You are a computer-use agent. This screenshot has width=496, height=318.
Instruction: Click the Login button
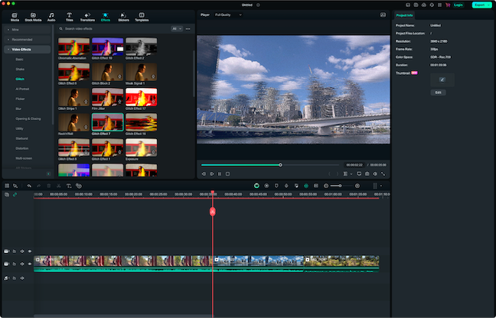(458, 5)
